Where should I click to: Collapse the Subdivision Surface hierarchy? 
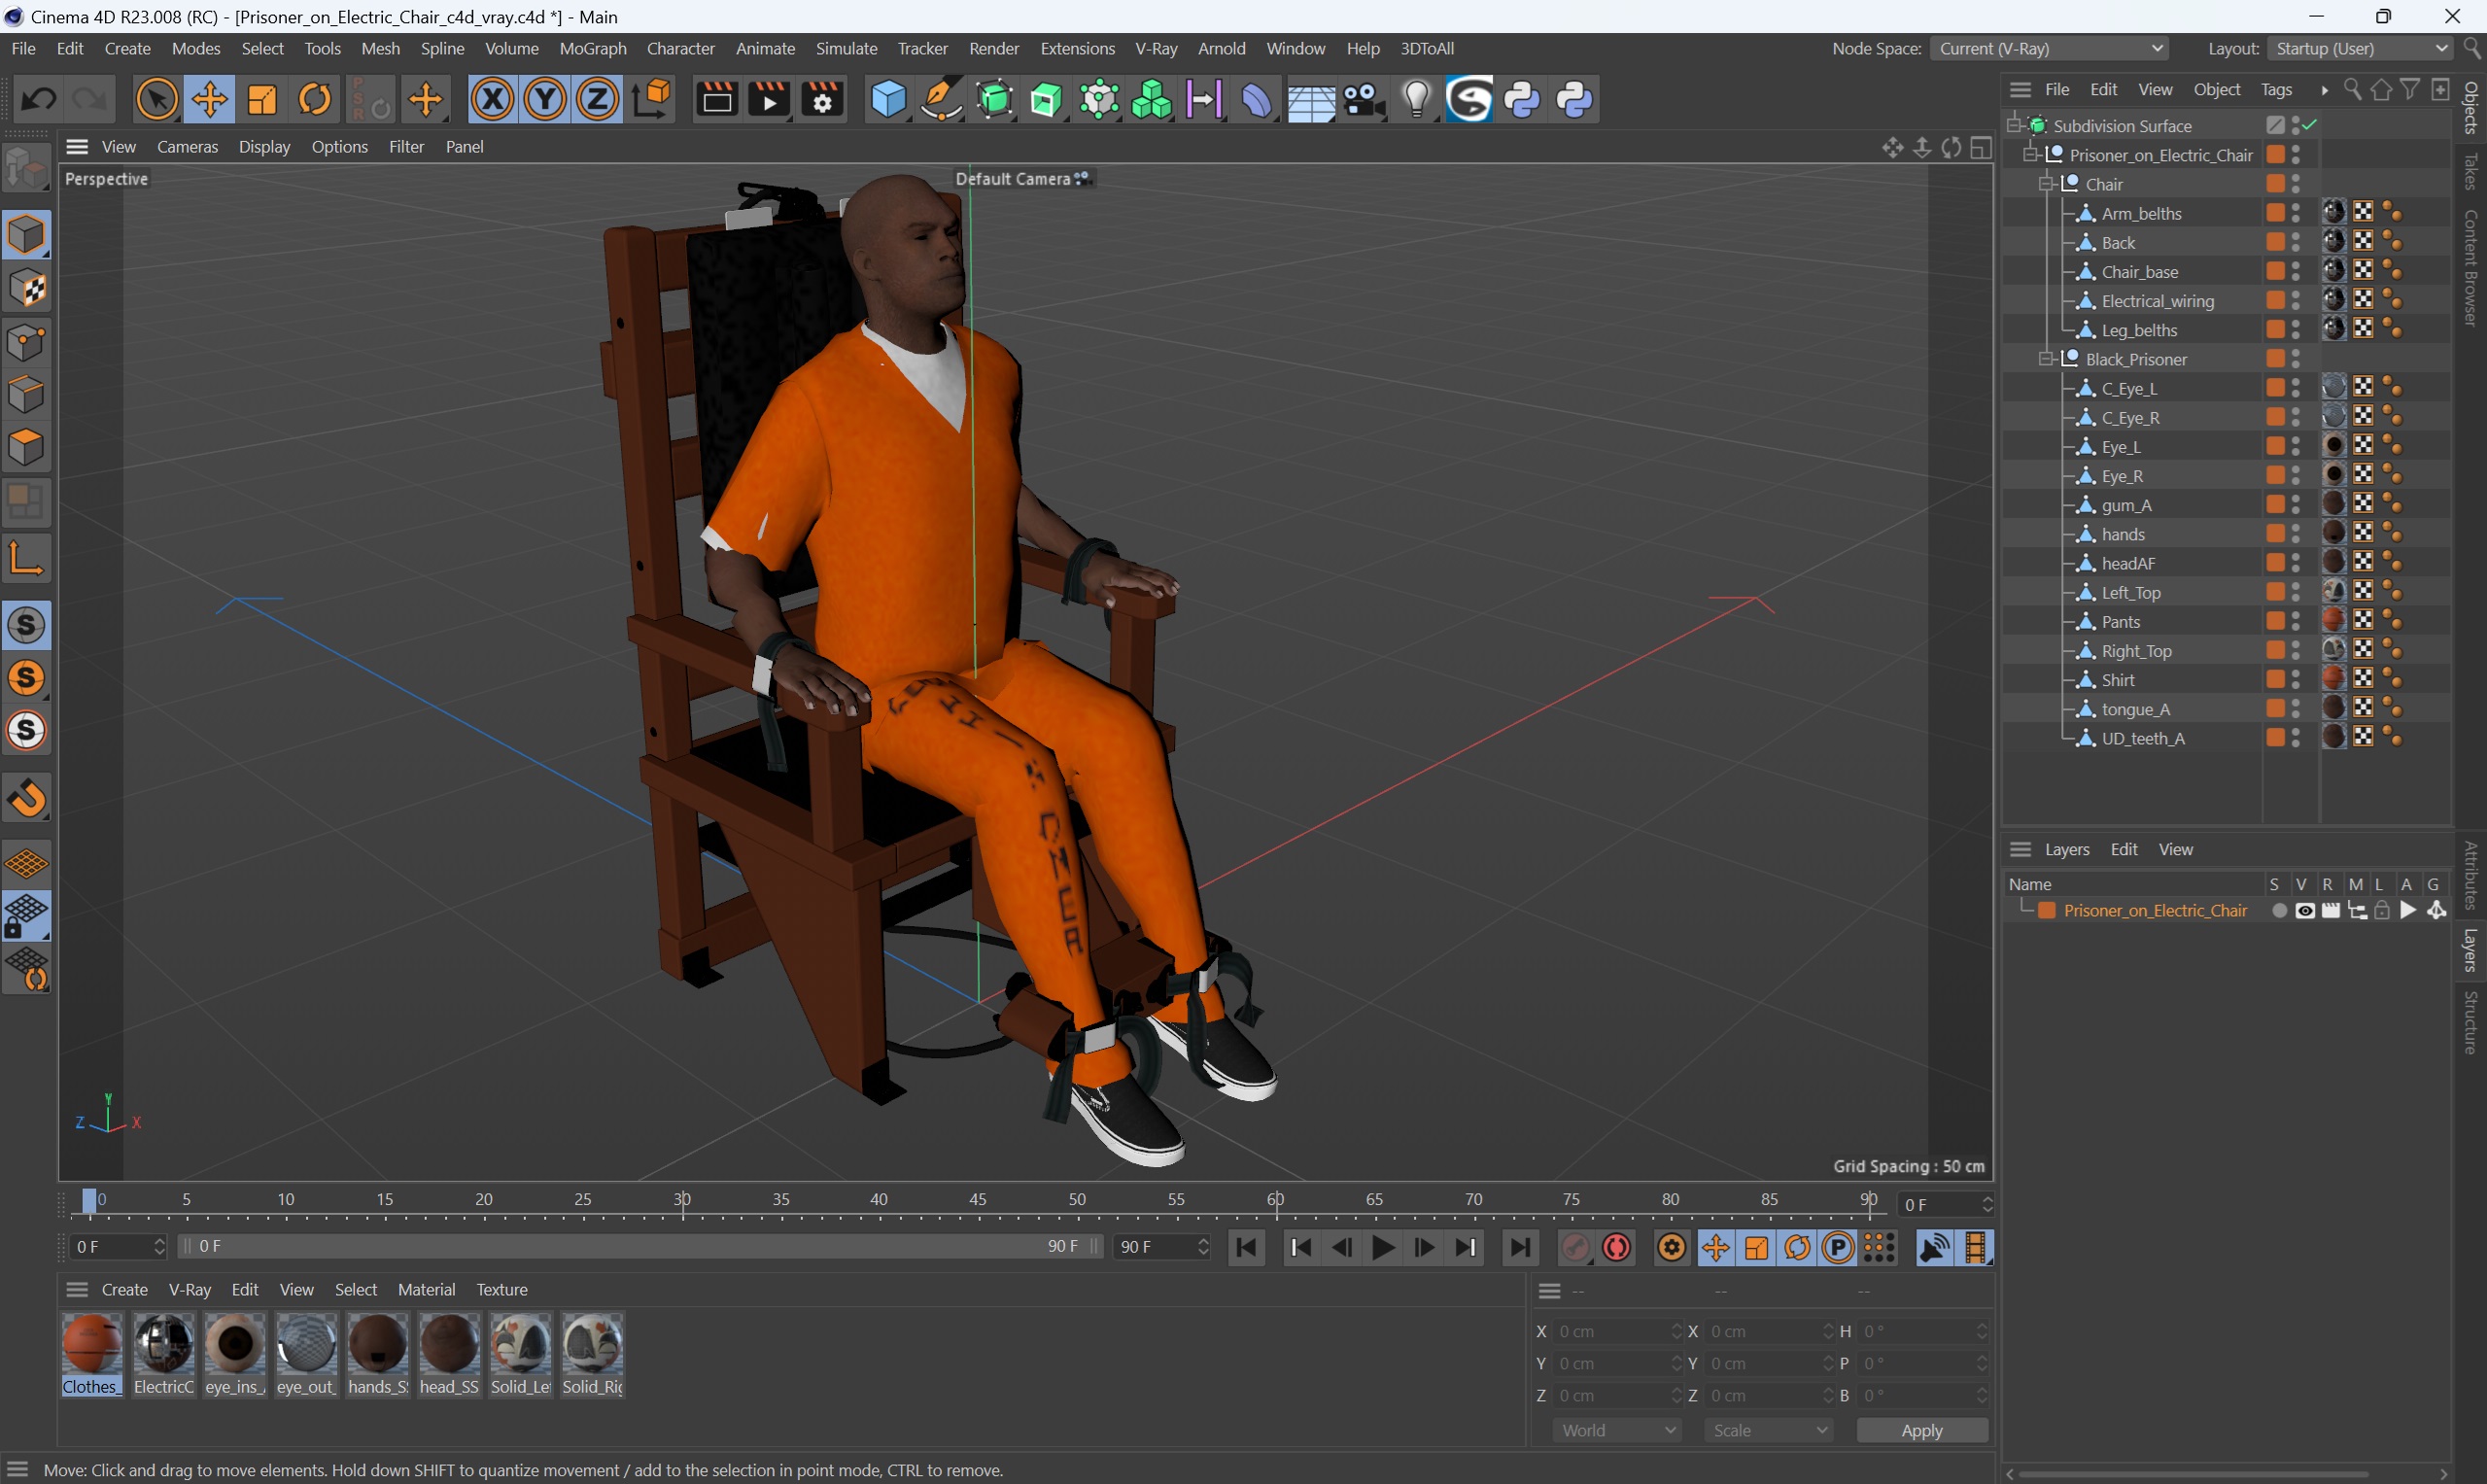[x=2014, y=125]
